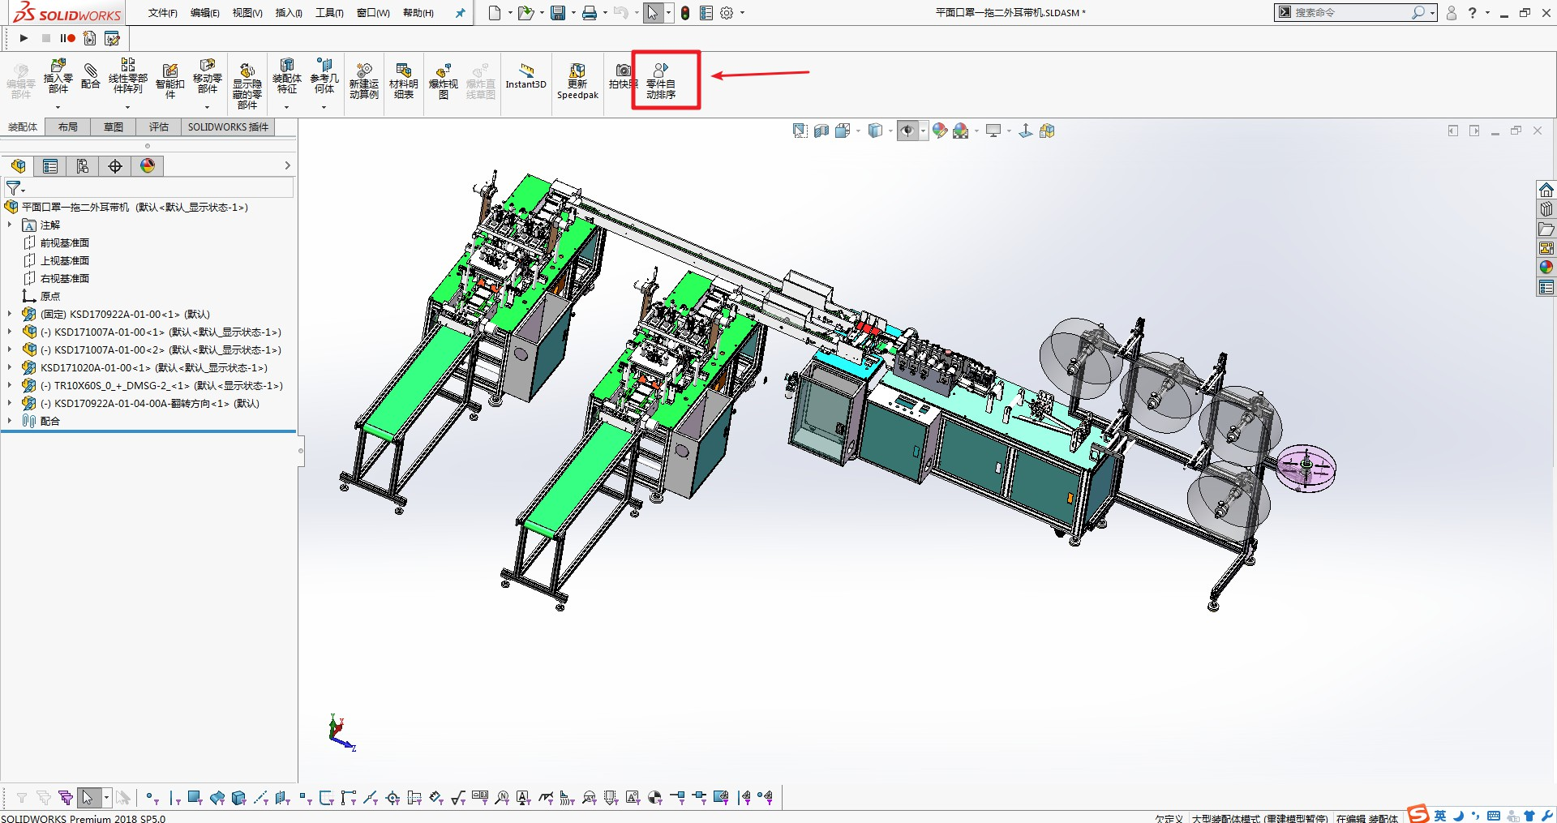
Task: Switch to the 评估 tab
Action: coord(158,127)
